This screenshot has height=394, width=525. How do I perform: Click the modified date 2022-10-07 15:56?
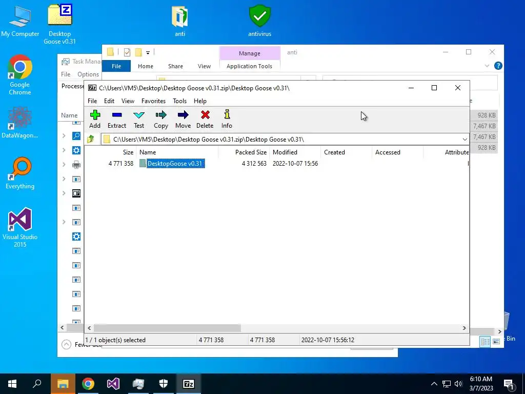click(x=295, y=164)
